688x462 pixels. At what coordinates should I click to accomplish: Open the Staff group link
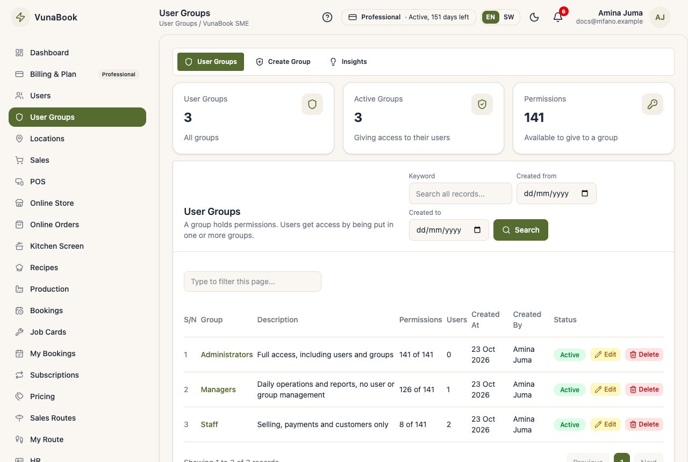[209, 424]
